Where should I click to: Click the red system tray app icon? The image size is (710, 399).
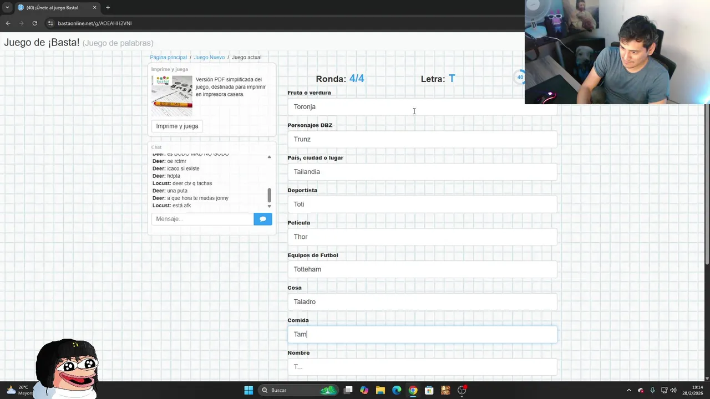point(641,390)
